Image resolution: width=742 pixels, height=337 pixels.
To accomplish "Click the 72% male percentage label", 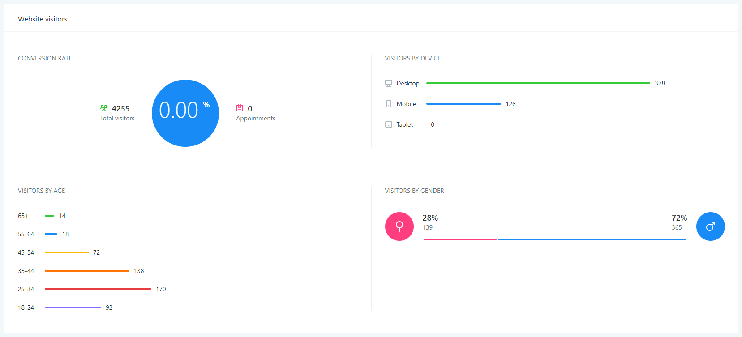I will 679,218.
